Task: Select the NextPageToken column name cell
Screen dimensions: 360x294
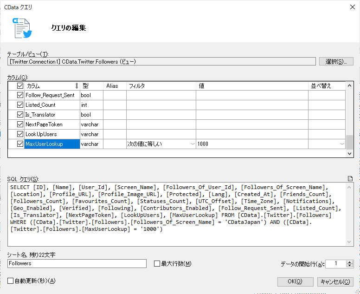Action: [52, 124]
